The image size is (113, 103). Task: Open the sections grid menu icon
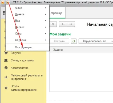[x=4, y=13]
